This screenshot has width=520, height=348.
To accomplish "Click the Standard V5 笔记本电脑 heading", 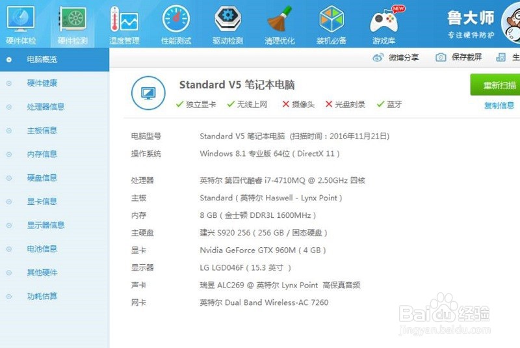I will 237,85.
